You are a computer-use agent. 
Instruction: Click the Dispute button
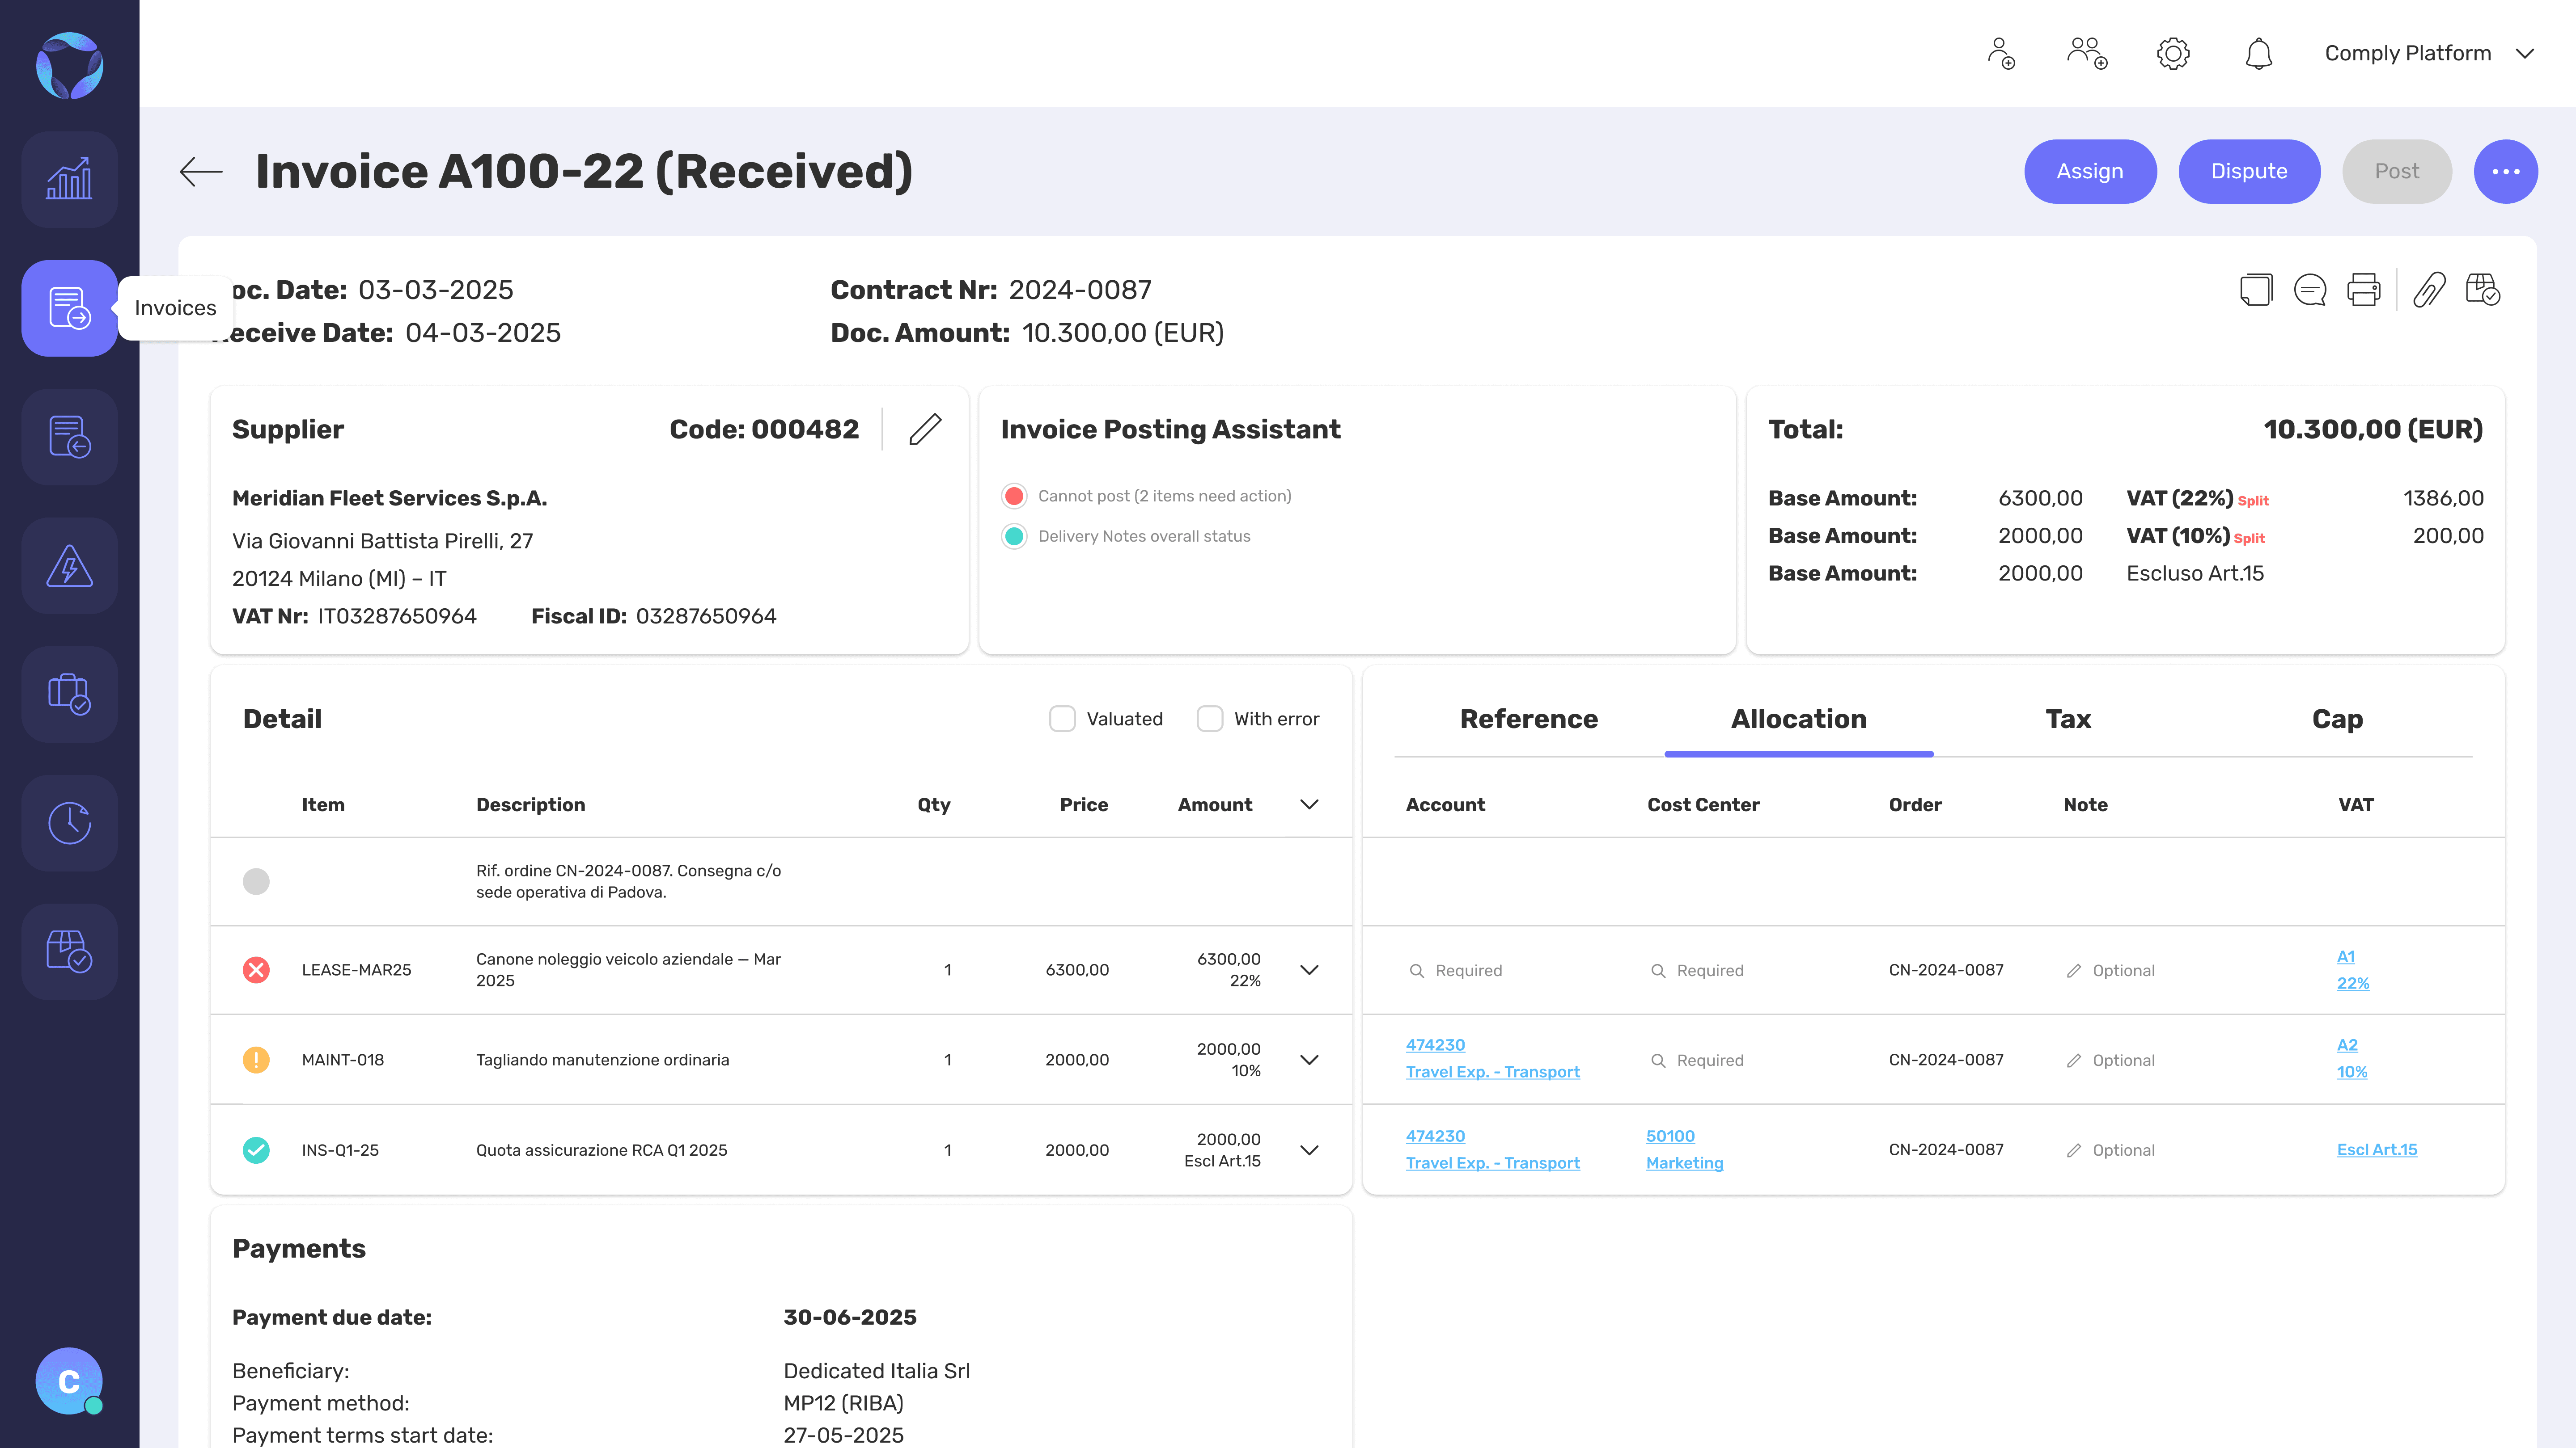point(2249,172)
